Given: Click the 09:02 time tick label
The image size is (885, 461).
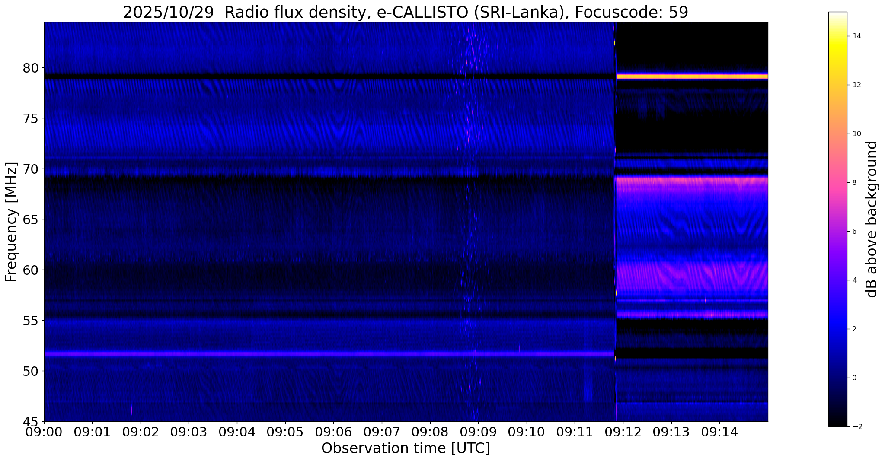Looking at the screenshot, I should pyautogui.click(x=141, y=432).
